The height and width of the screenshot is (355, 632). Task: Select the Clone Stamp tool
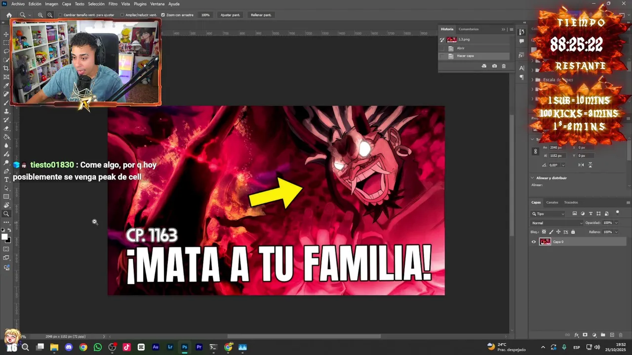click(x=6, y=111)
